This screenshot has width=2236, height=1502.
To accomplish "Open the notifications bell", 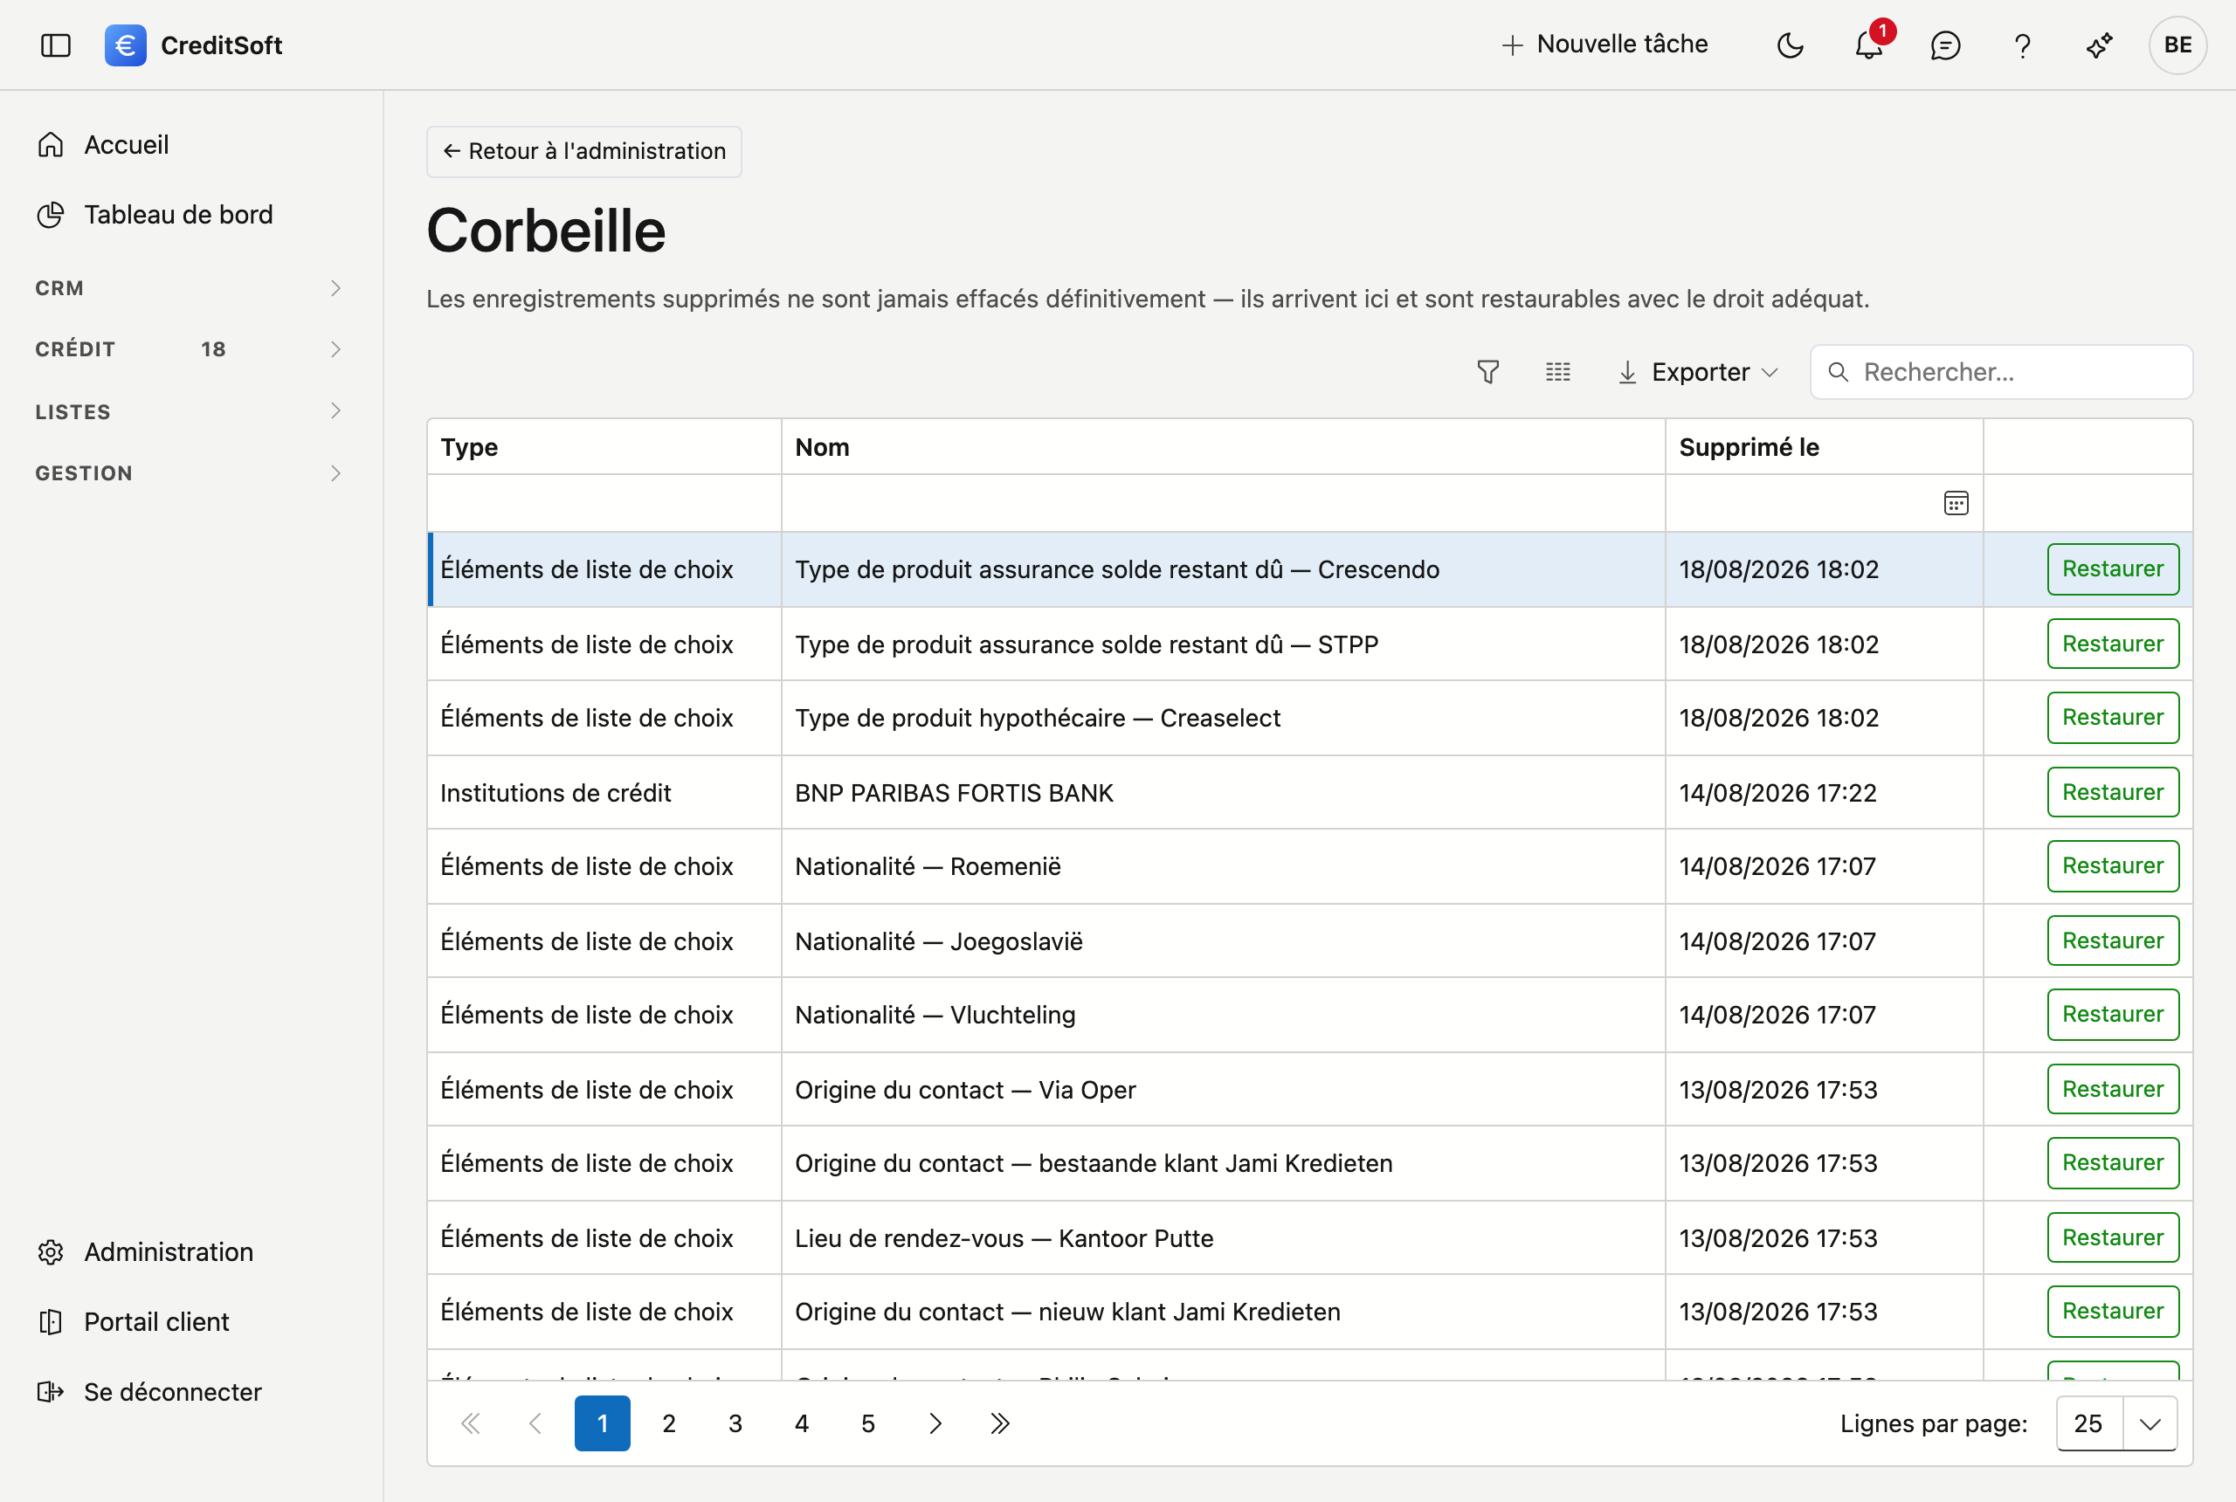I will (1868, 45).
